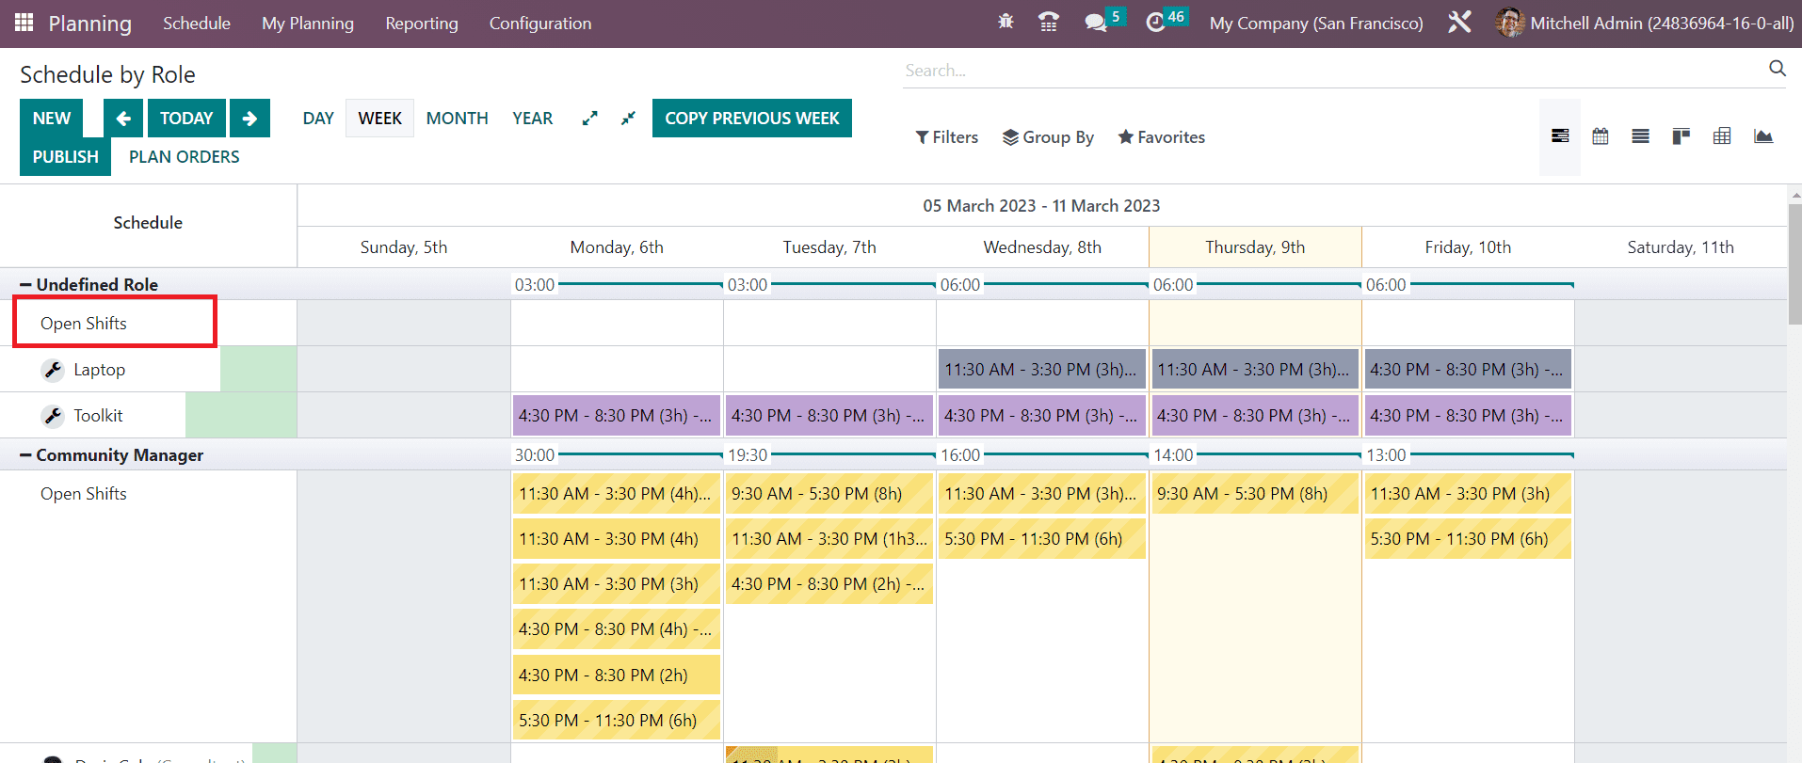Open the conversations chat icon
1802x763 pixels.
(1095, 23)
